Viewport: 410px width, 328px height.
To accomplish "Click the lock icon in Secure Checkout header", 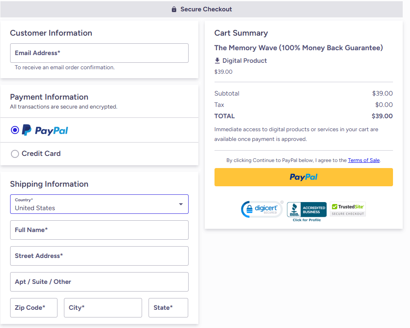I will (174, 9).
